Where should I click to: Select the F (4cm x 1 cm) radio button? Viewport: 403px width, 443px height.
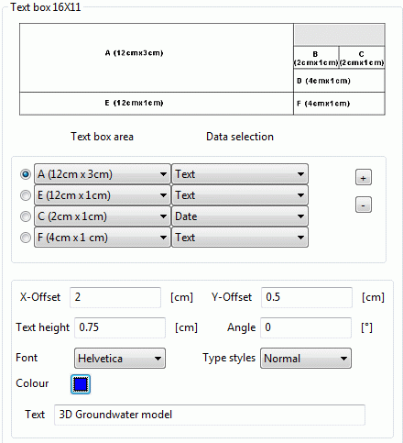pos(26,238)
